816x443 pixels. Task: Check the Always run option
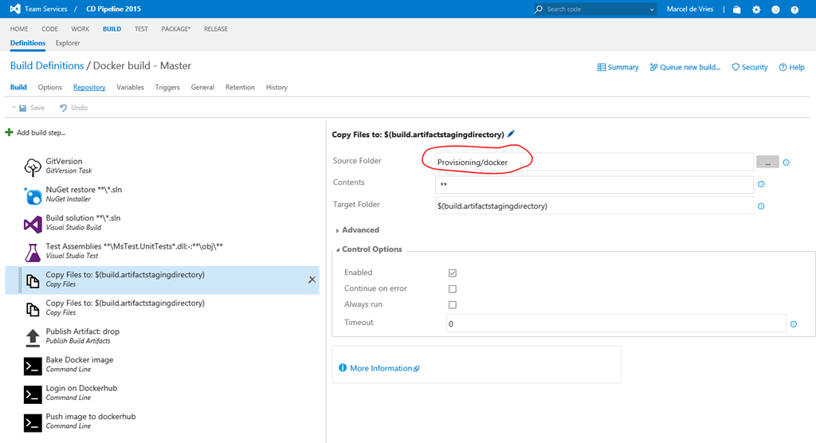[x=453, y=305]
